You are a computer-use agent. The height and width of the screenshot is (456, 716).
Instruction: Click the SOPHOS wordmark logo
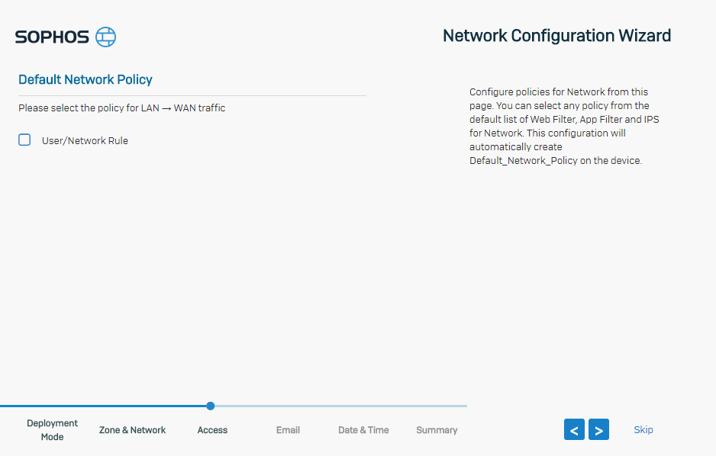tap(52, 37)
